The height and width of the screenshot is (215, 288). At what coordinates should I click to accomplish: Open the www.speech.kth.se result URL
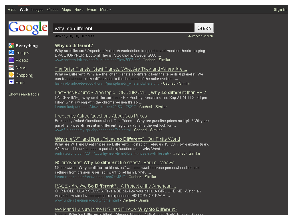pyautogui.click(x=97, y=60)
